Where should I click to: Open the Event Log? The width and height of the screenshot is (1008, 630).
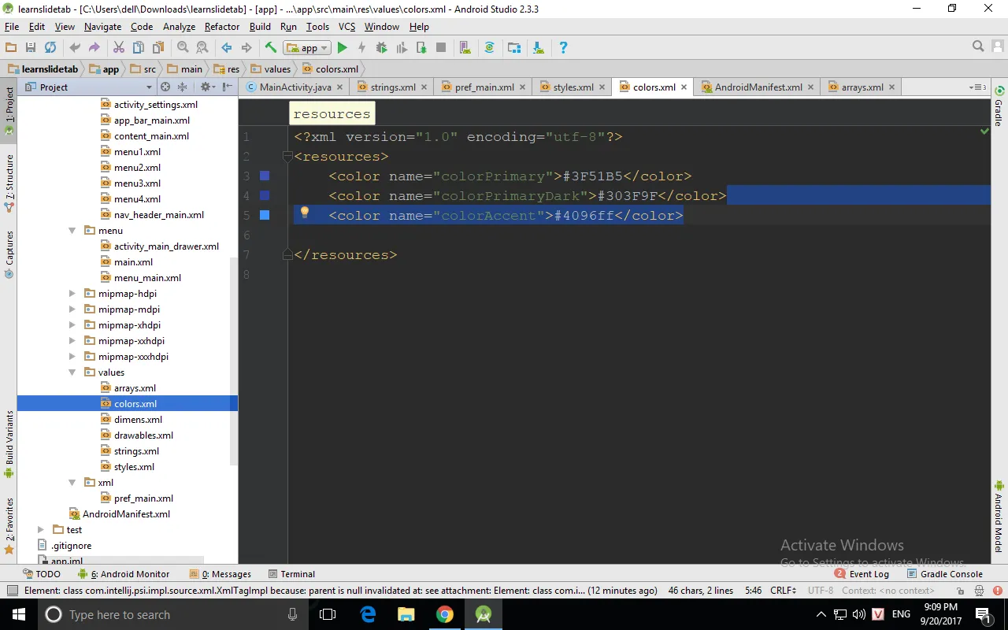click(x=862, y=574)
